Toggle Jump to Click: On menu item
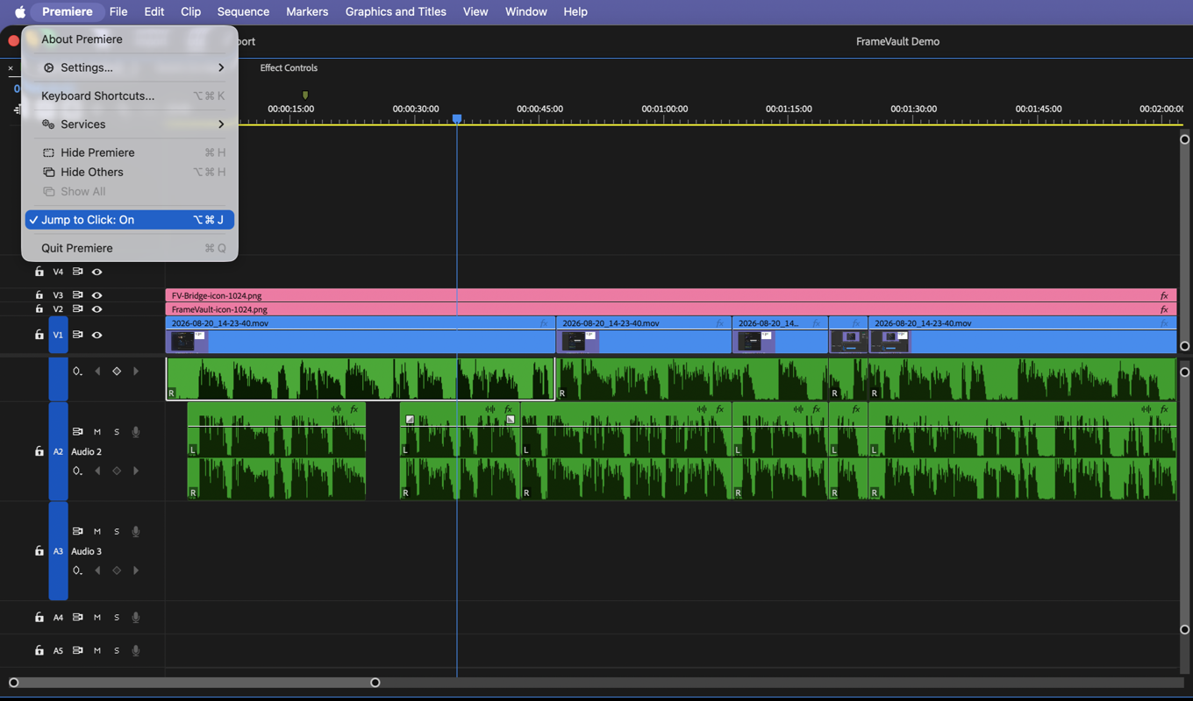The width and height of the screenshot is (1193, 701). (130, 220)
